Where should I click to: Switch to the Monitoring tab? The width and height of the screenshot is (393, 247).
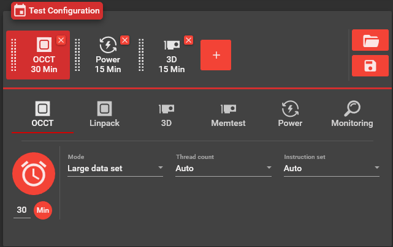pos(352,114)
